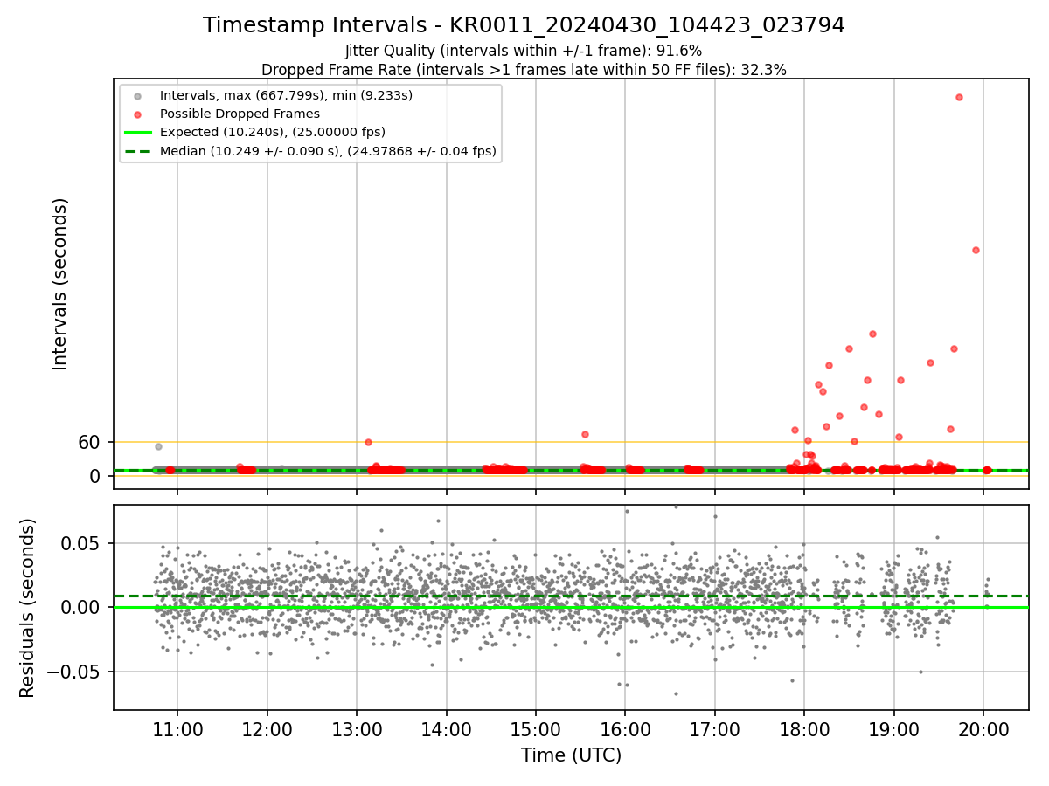This screenshot has width=1049, height=786.
Task: Click the gray interval point near 10:45 above the baseline
Action: point(158,446)
